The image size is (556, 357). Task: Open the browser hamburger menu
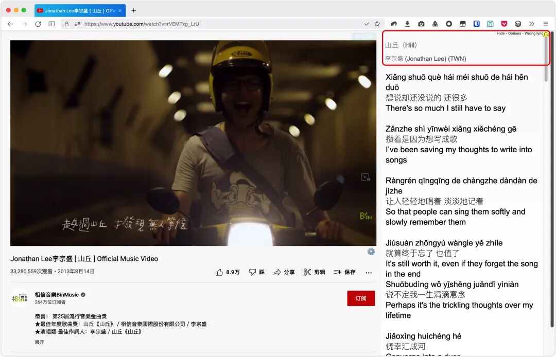coord(546,24)
